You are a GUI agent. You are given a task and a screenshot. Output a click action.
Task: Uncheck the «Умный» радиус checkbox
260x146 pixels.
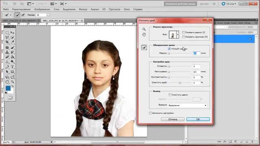click(x=169, y=49)
